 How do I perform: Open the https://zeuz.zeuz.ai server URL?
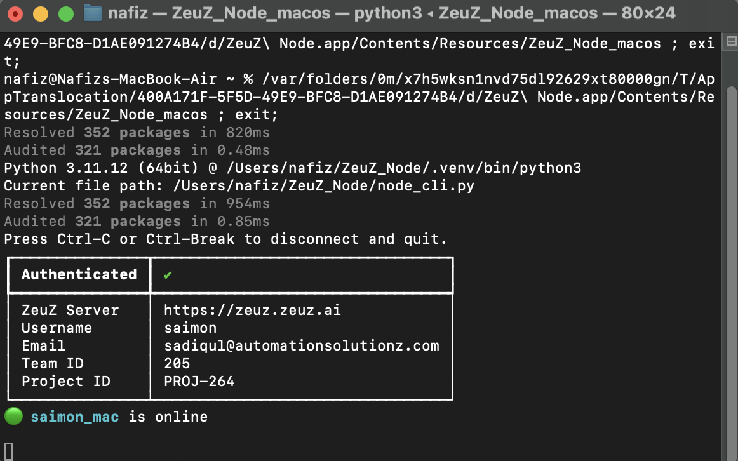pos(252,310)
